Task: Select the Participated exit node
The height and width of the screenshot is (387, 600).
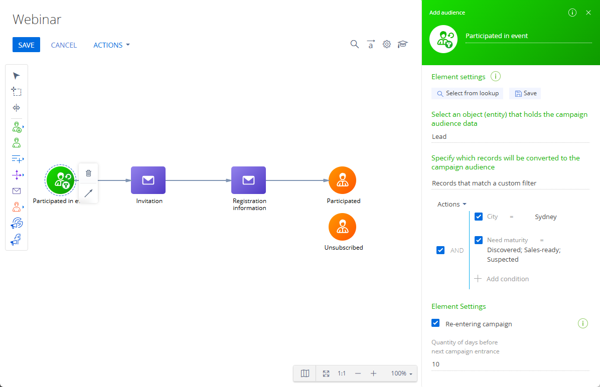Action: tap(343, 180)
